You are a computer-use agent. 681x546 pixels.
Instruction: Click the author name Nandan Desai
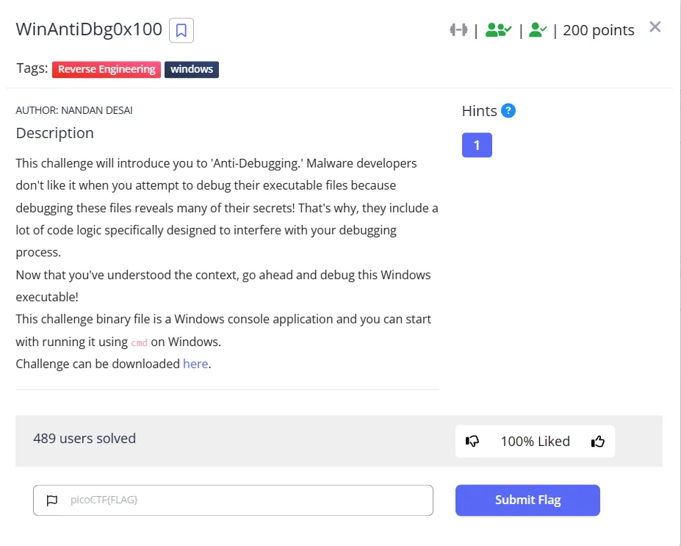pyautogui.click(x=74, y=110)
